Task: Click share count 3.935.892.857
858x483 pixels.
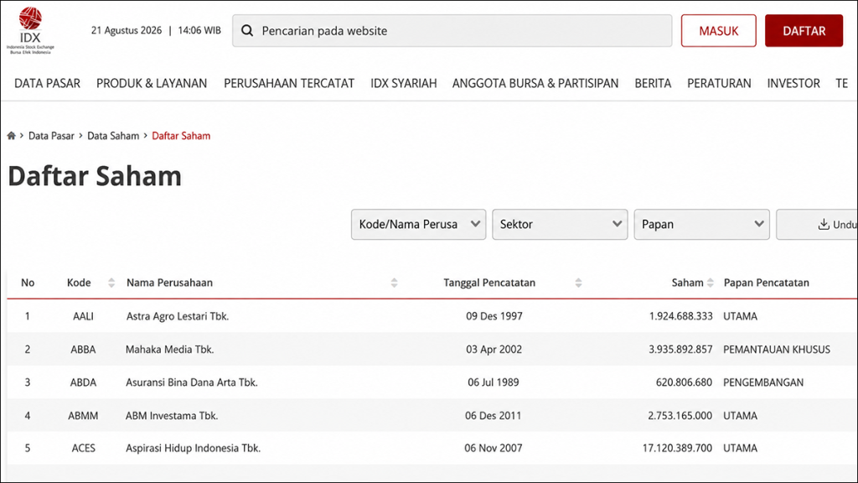Action: click(680, 350)
